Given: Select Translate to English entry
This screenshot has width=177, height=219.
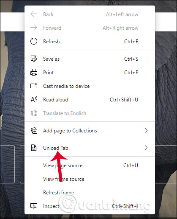Looking at the screenshot, I should click(x=90, y=113).
